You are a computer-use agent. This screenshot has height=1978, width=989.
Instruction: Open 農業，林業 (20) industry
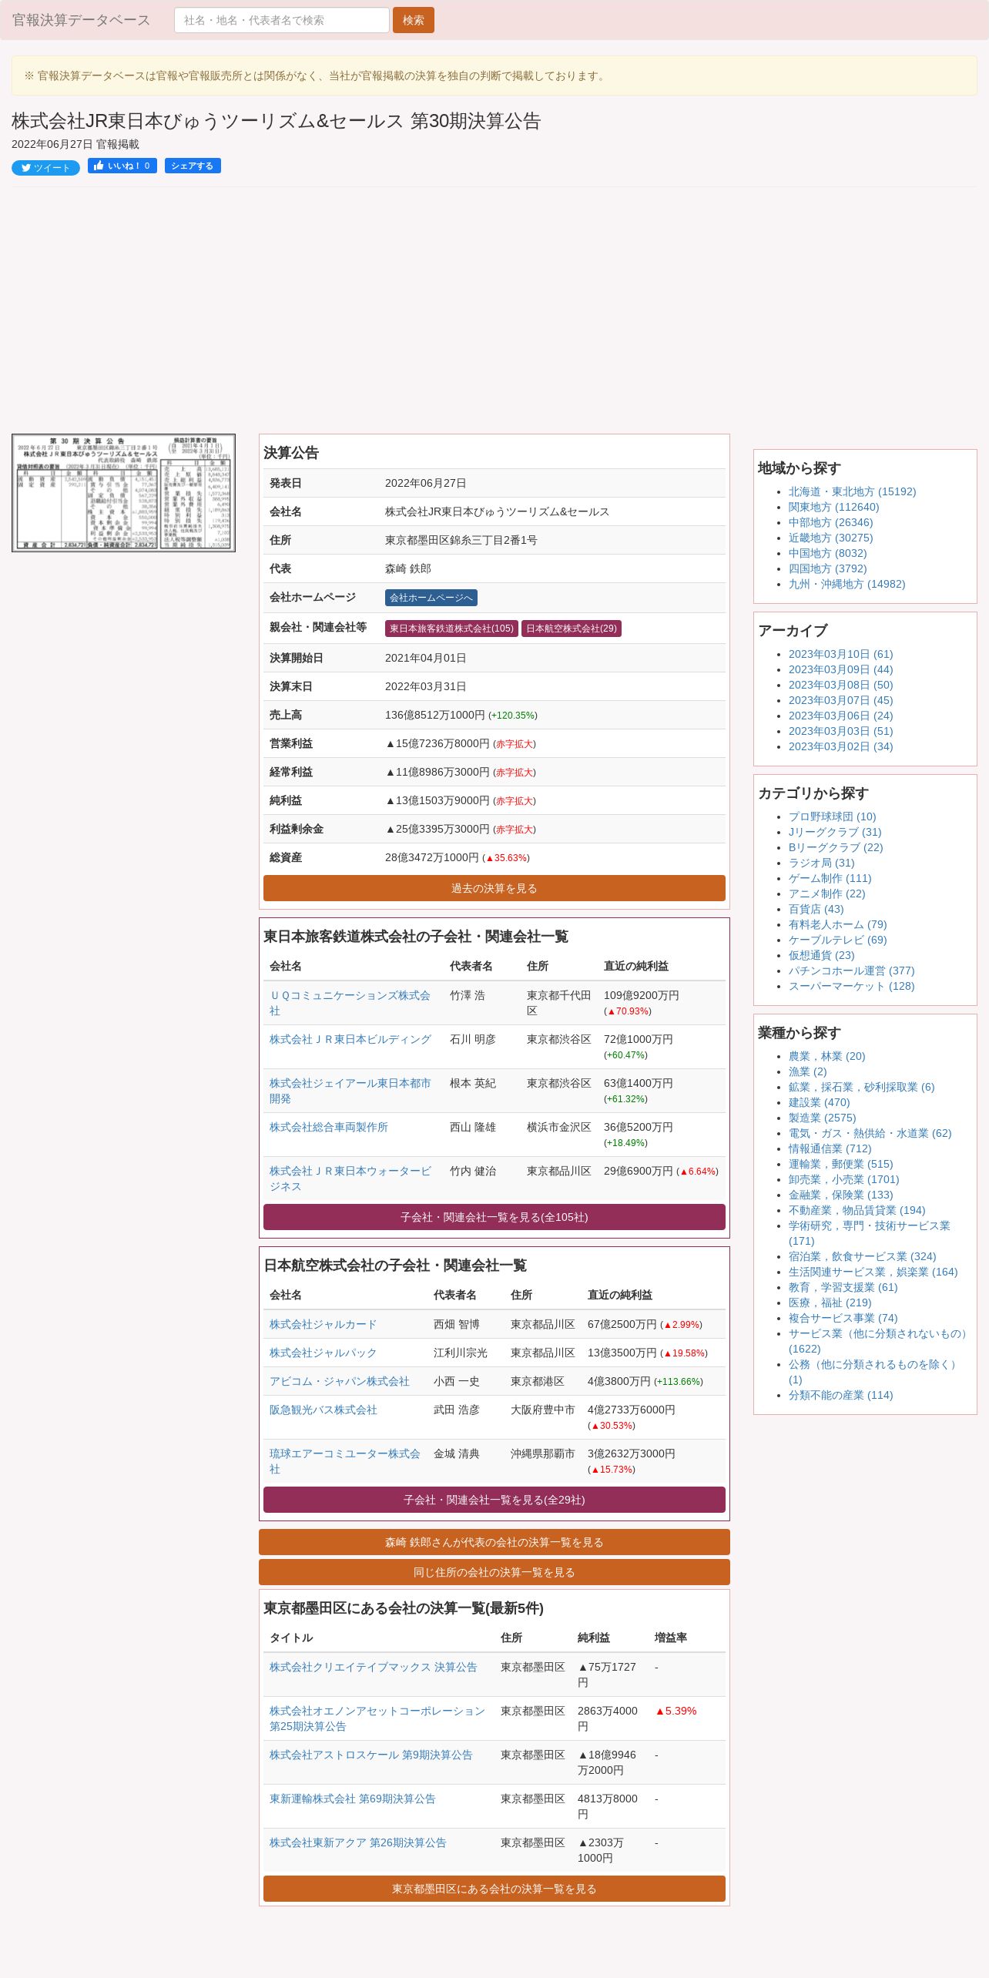point(826,1056)
